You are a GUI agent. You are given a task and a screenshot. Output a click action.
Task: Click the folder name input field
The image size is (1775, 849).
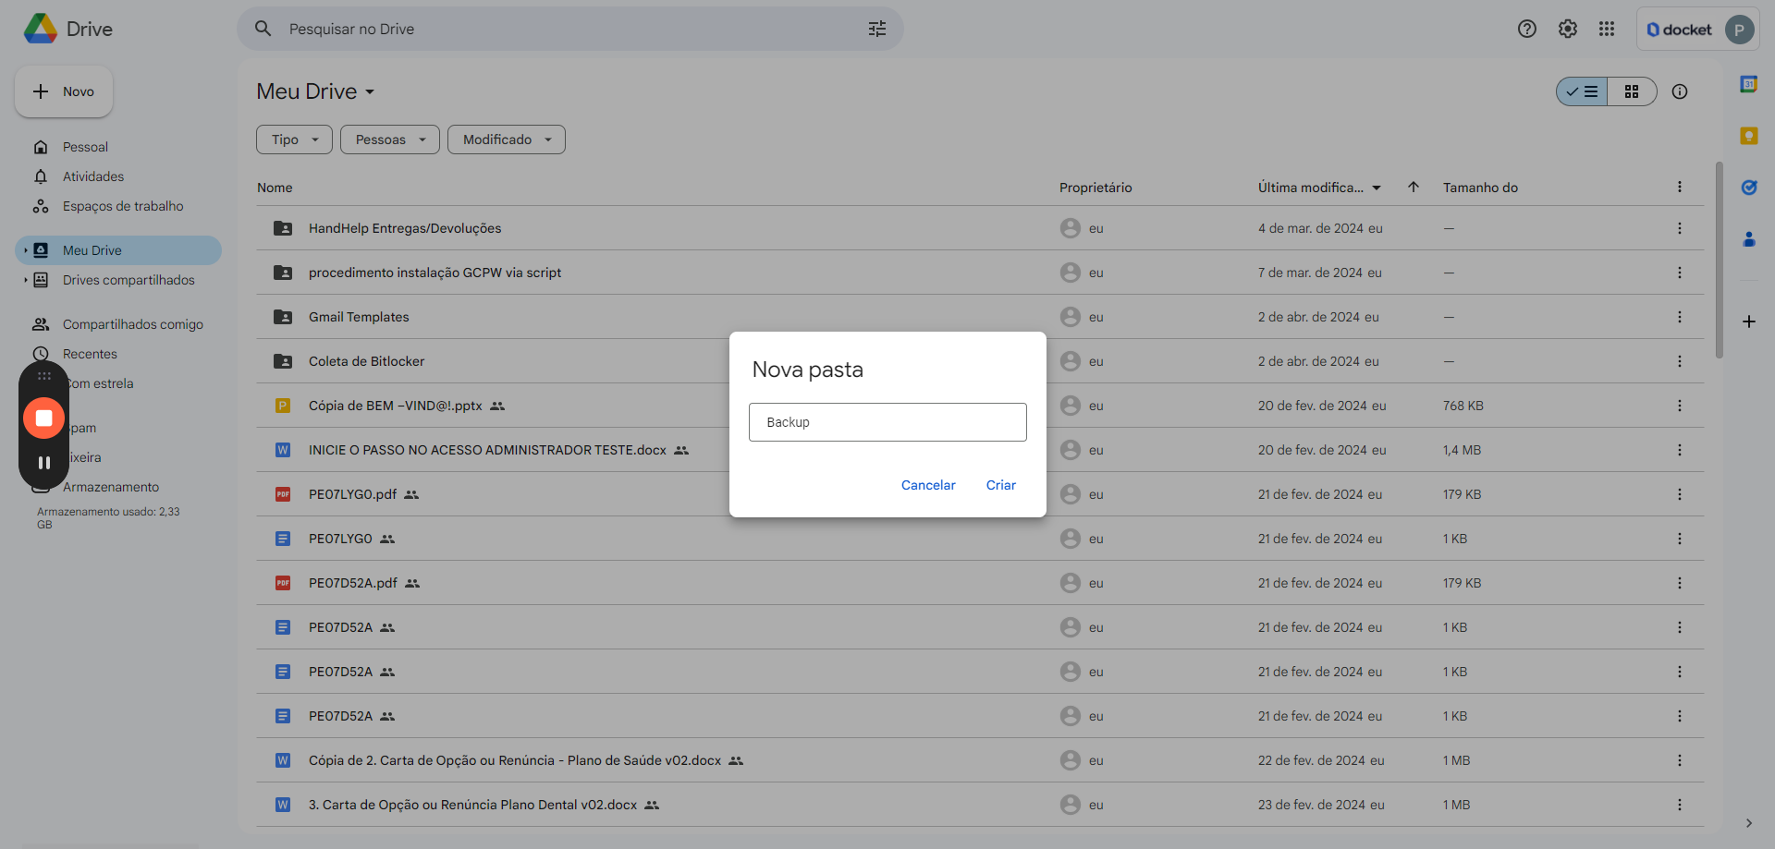click(x=887, y=422)
